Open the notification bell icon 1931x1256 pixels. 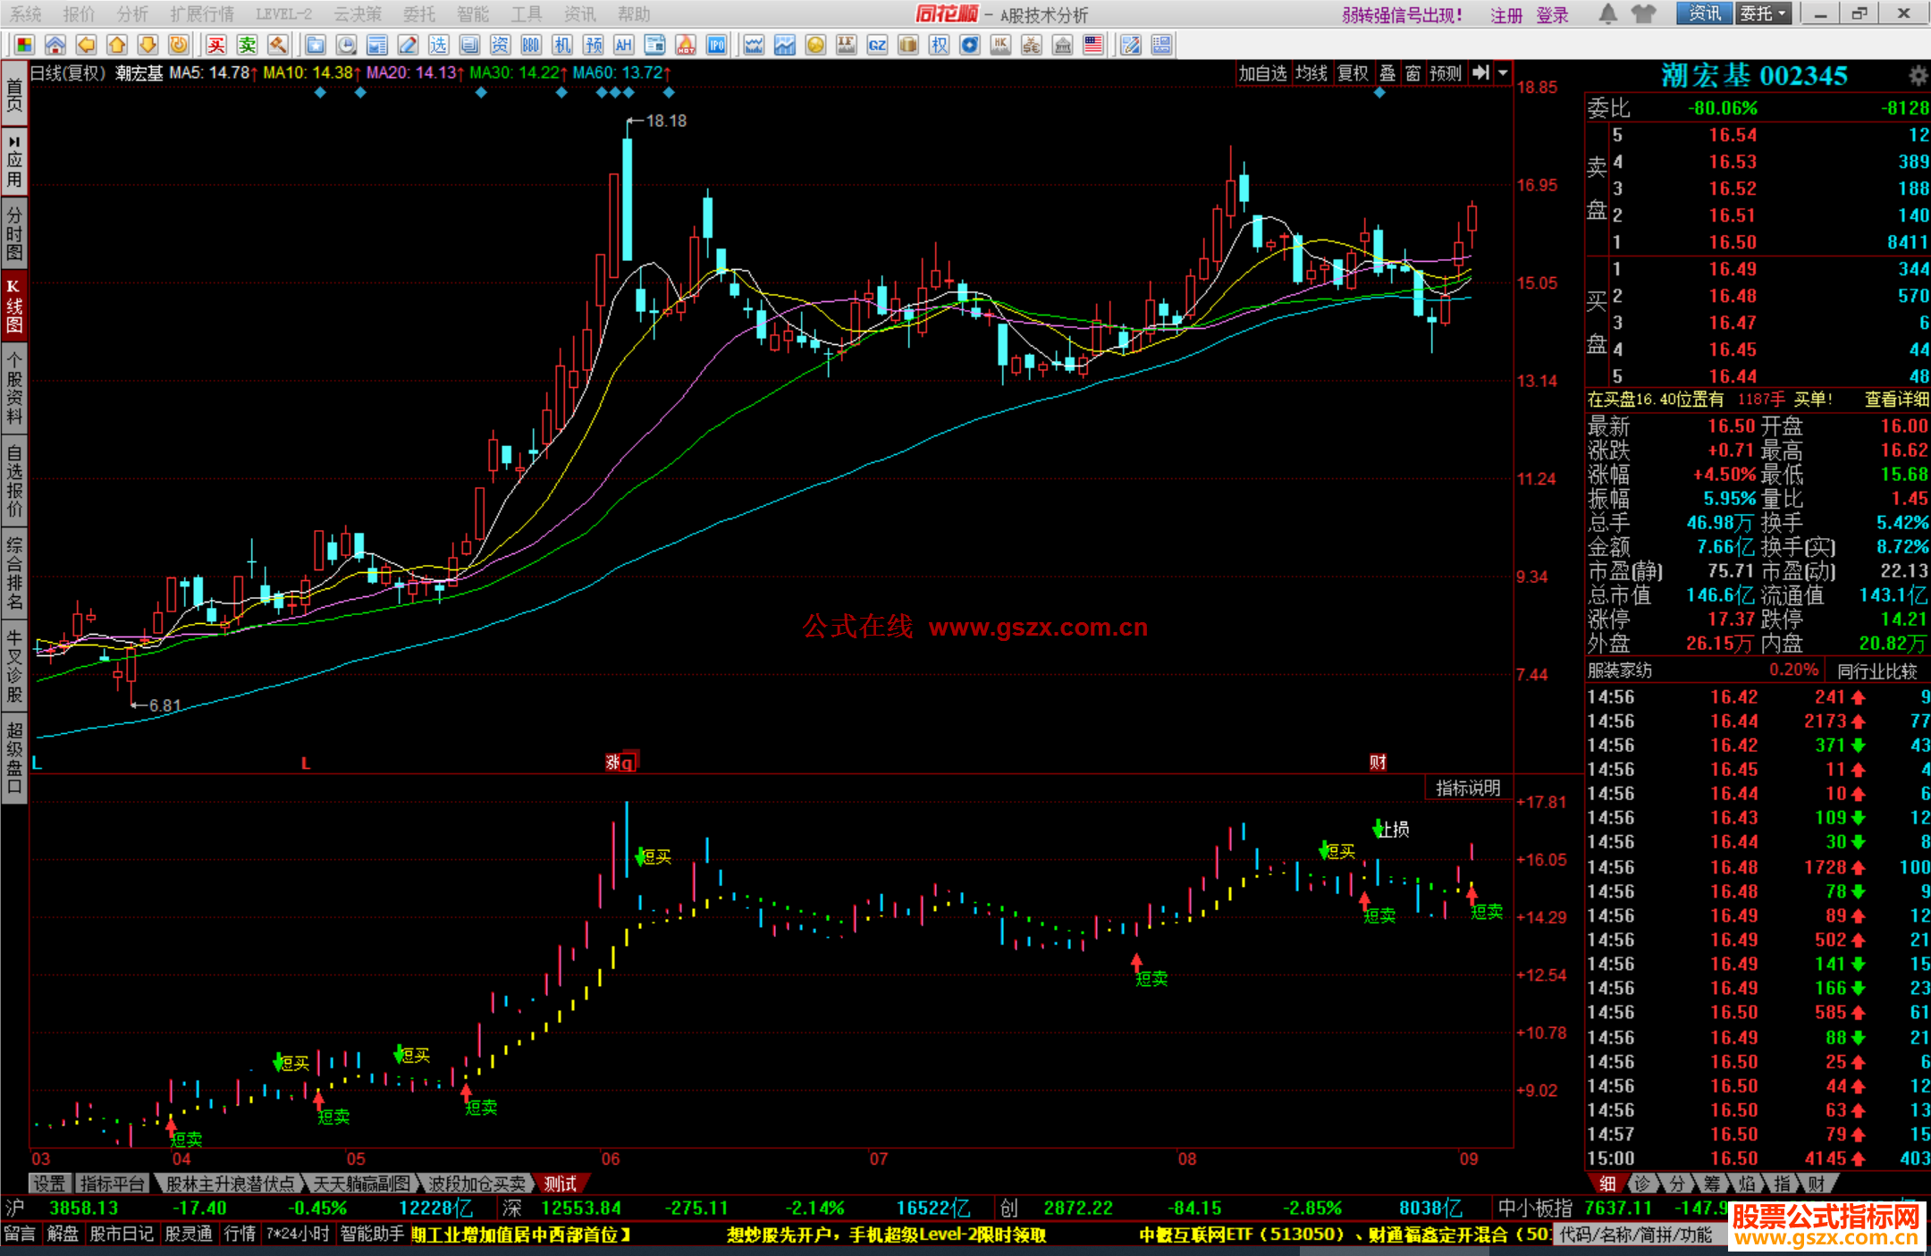pyautogui.click(x=1607, y=13)
